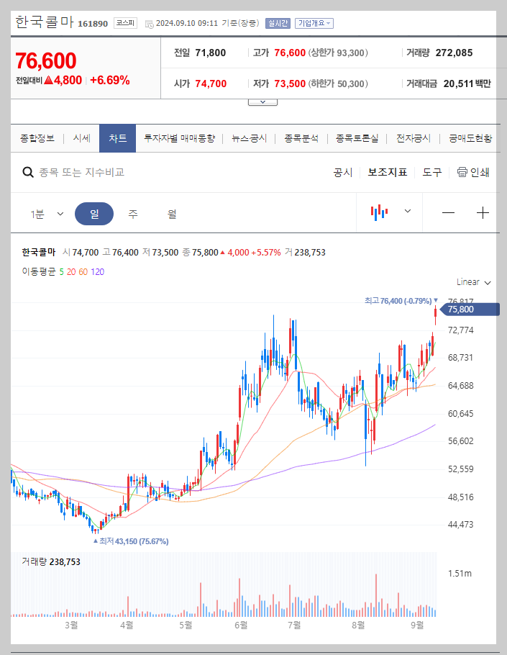This screenshot has width=507, height=655.
Task: Switch to the 시세 tab
Action: 81,138
